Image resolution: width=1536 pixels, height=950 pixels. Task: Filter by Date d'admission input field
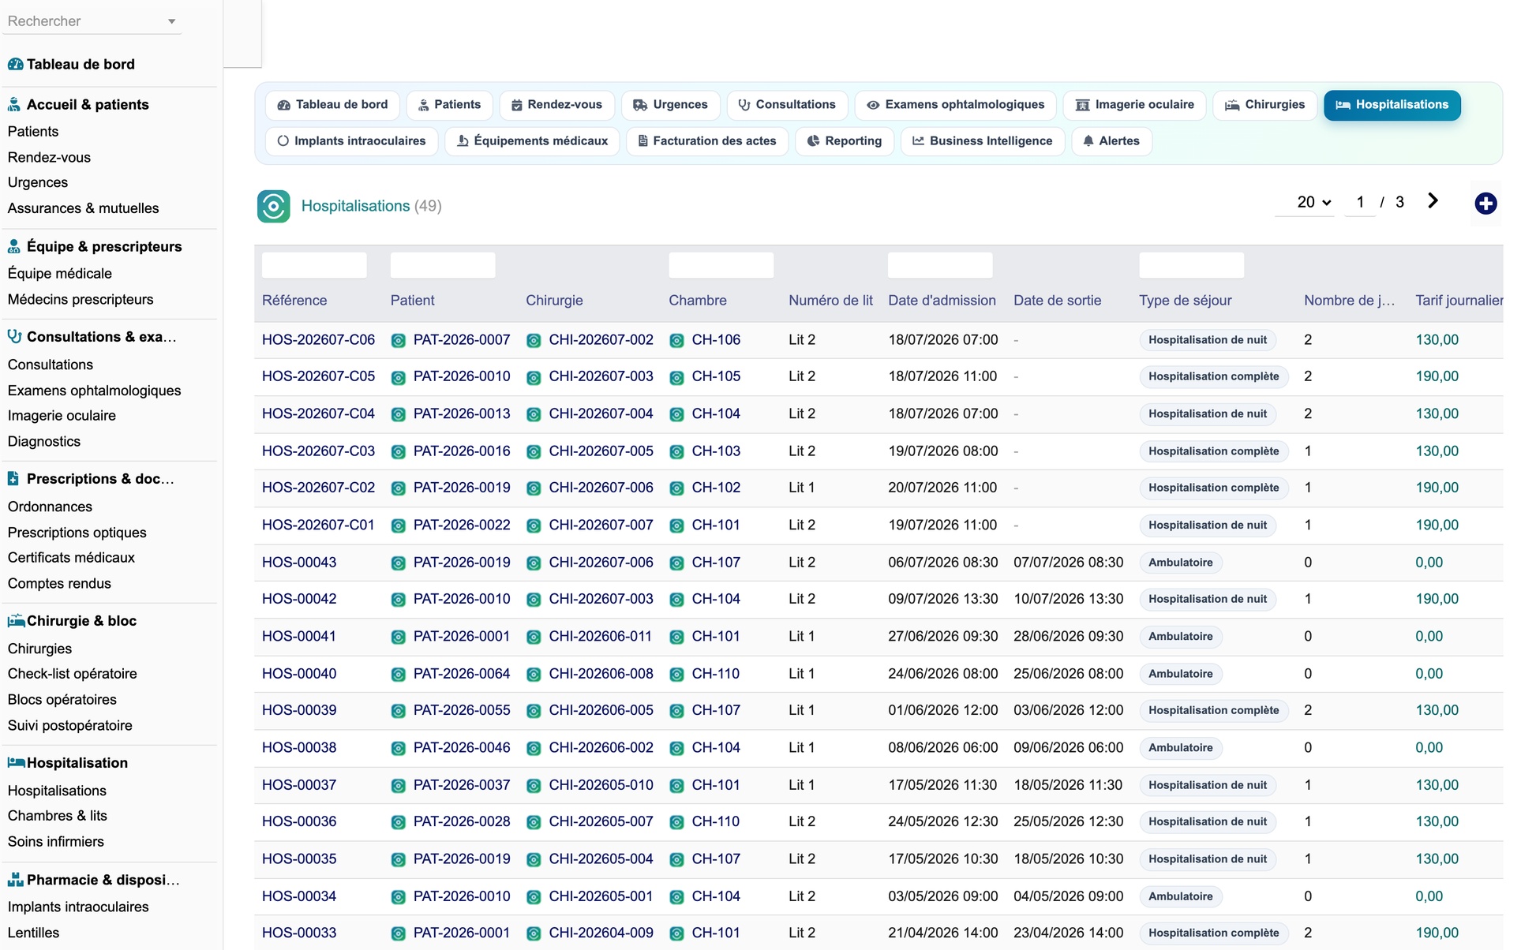[x=940, y=265]
